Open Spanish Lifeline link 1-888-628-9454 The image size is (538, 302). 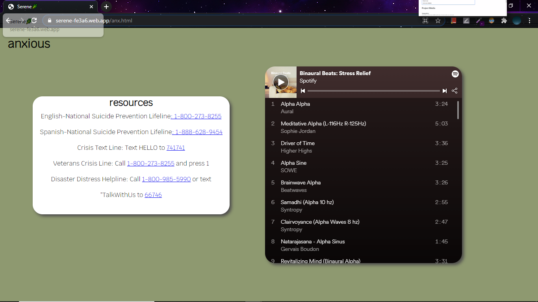[197, 132]
